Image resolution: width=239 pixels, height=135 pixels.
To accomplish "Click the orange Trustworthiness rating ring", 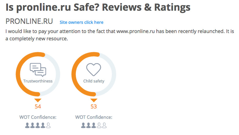I will tap(18, 74).
